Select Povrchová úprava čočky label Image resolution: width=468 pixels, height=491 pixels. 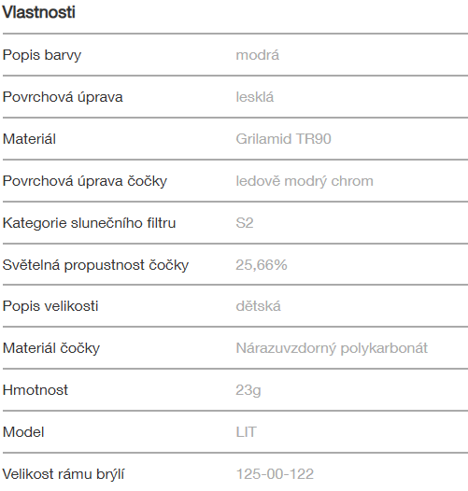coord(85,181)
